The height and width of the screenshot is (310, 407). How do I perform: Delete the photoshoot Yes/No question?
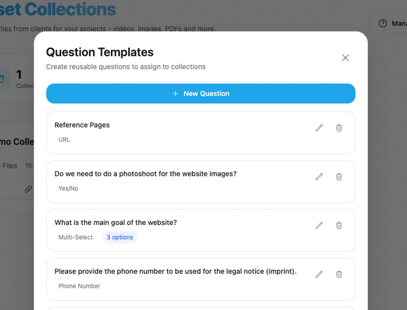[339, 177]
